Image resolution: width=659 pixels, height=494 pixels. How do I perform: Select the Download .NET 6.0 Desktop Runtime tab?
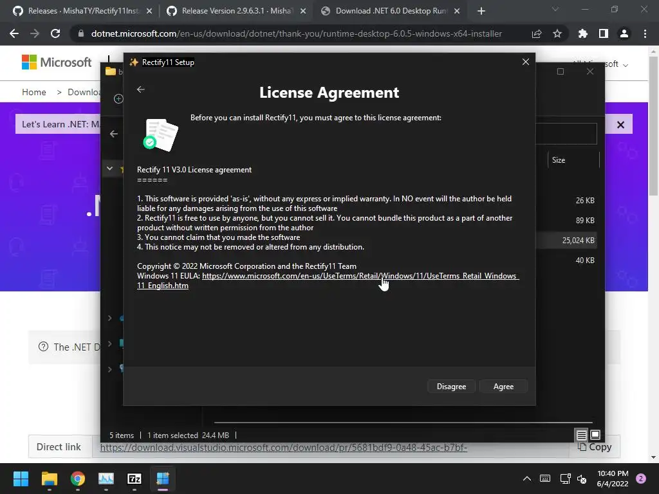(391, 11)
